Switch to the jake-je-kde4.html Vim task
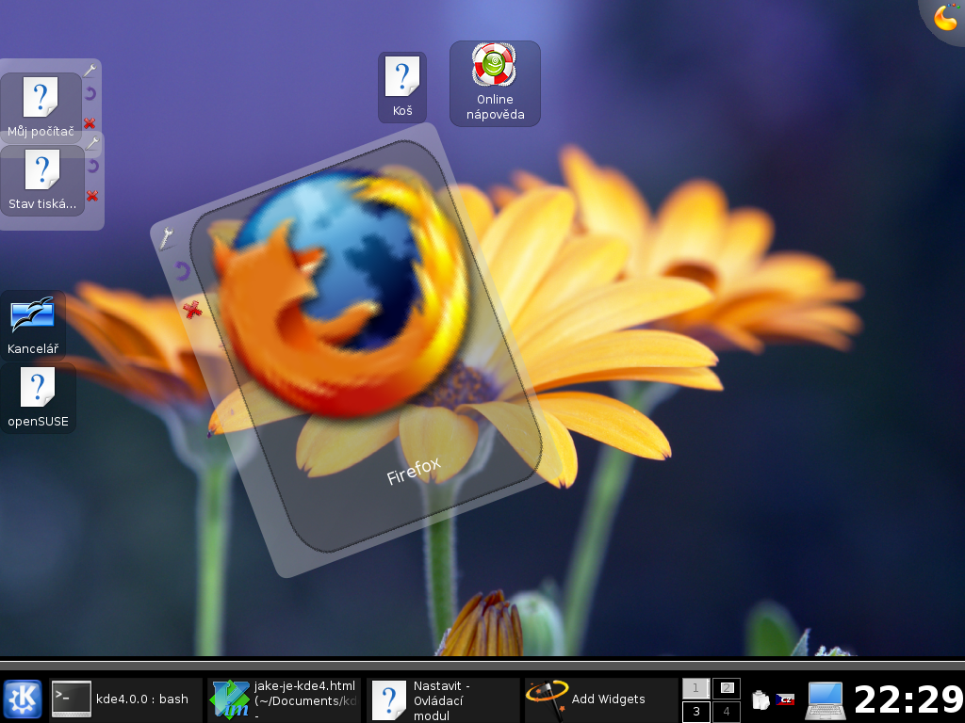 284,699
